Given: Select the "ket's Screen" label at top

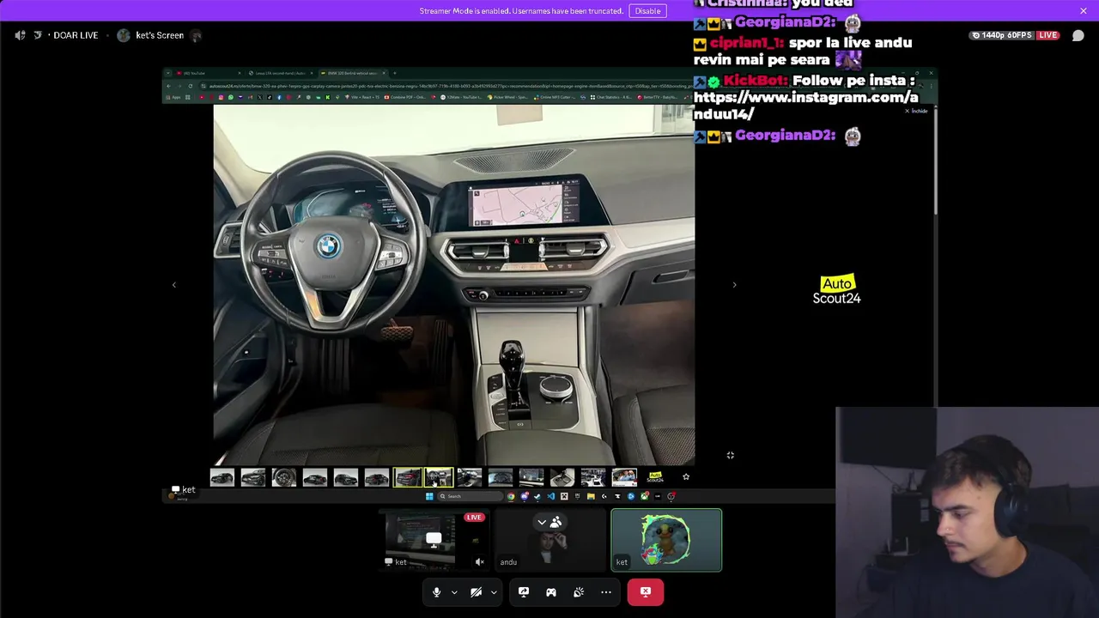Looking at the screenshot, I should click(160, 35).
